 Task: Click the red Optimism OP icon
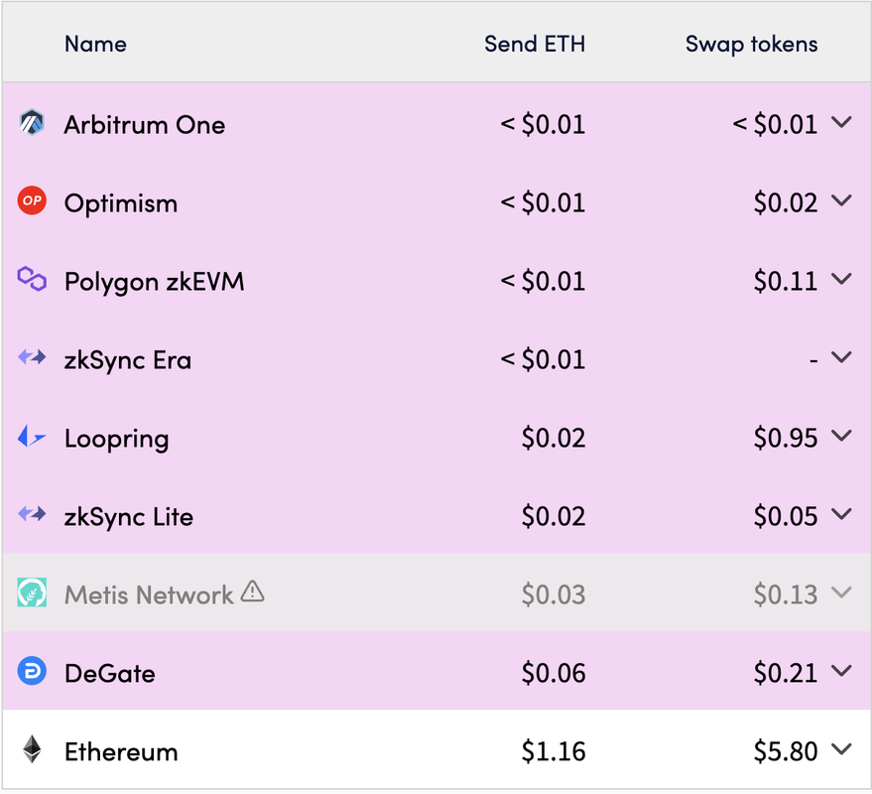tap(32, 200)
